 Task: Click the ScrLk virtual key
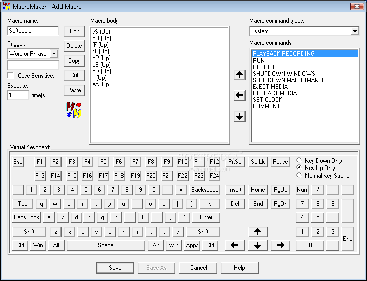coord(258,162)
